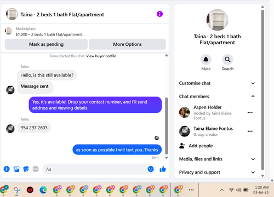Click the Taina Elaine Fontus name
The width and height of the screenshot is (274, 197).
click(213, 129)
